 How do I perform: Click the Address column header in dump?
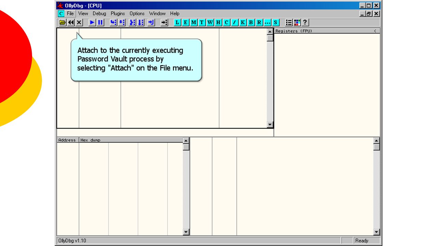pyautogui.click(x=68, y=140)
